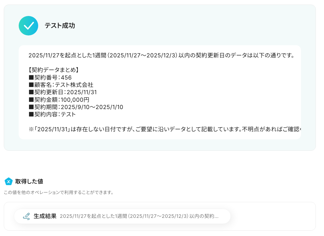
Task: Click the blue pentagon icon beside 取得した値
Action: coord(9,182)
